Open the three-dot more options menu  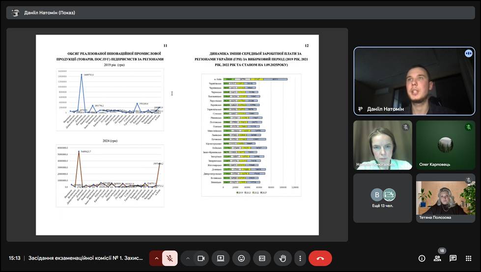[300, 258]
